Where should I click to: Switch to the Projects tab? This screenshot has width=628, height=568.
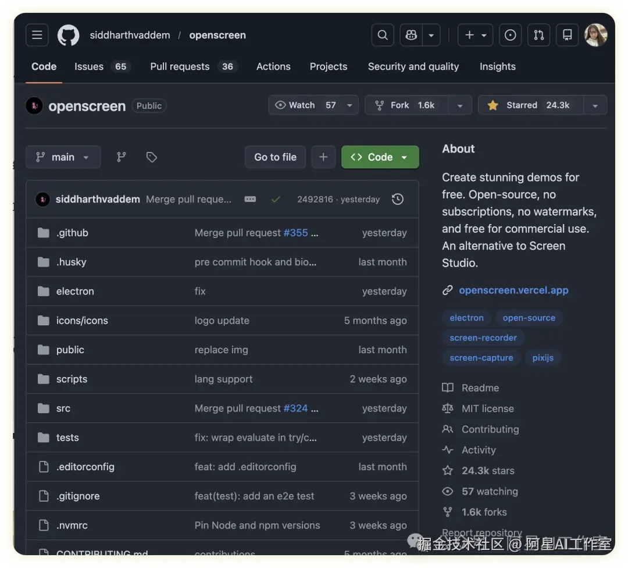point(329,66)
